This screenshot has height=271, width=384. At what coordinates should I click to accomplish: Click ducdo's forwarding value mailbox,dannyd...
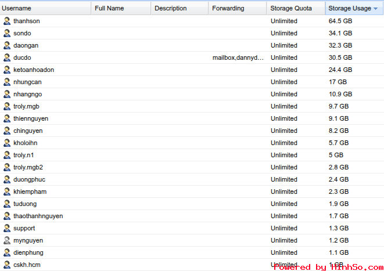(x=238, y=57)
